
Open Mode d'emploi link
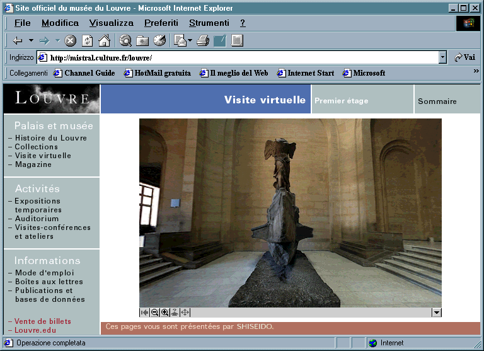(45, 273)
